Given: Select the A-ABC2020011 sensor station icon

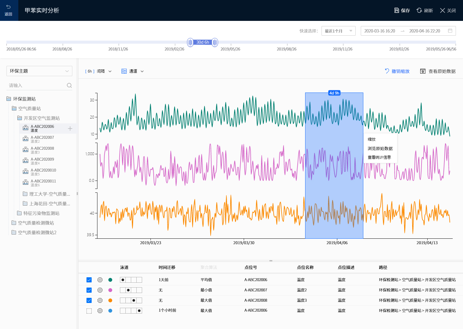Looking at the screenshot, I should pos(25,182).
